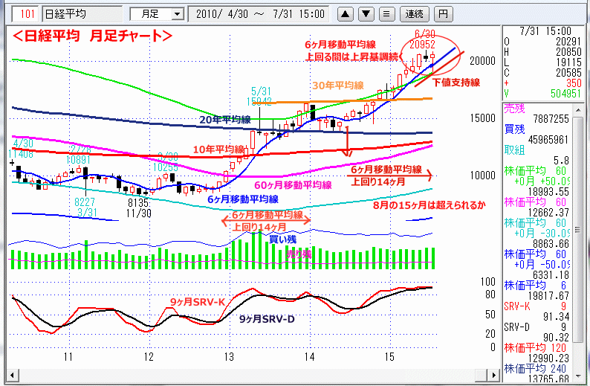This screenshot has width=590, height=386.
Task: Click the 下値支持線 annotation
Action: [x=456, y=83]
